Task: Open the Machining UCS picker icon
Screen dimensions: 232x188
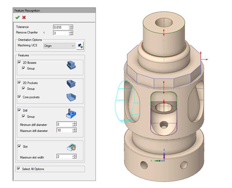Action: coord(80,45)
